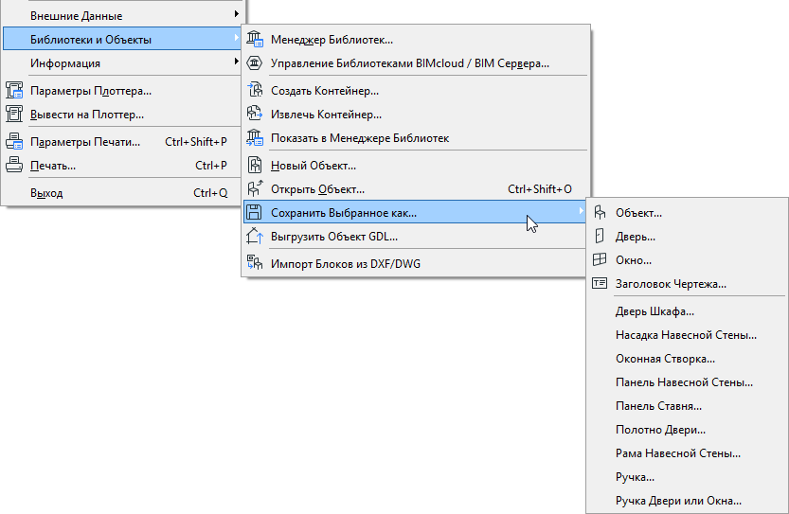Click the window icon next to Окно
Image resolution: width=789 pixels, height=514 pixels.
[600, 259]
